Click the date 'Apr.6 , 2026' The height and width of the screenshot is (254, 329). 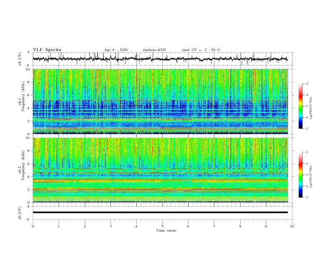[116, 50]
